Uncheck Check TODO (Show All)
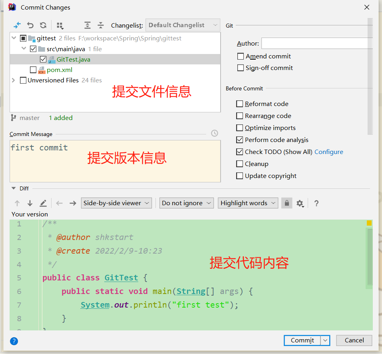The height and width of the screenshot is (354, 382). [x=240, y=152]
